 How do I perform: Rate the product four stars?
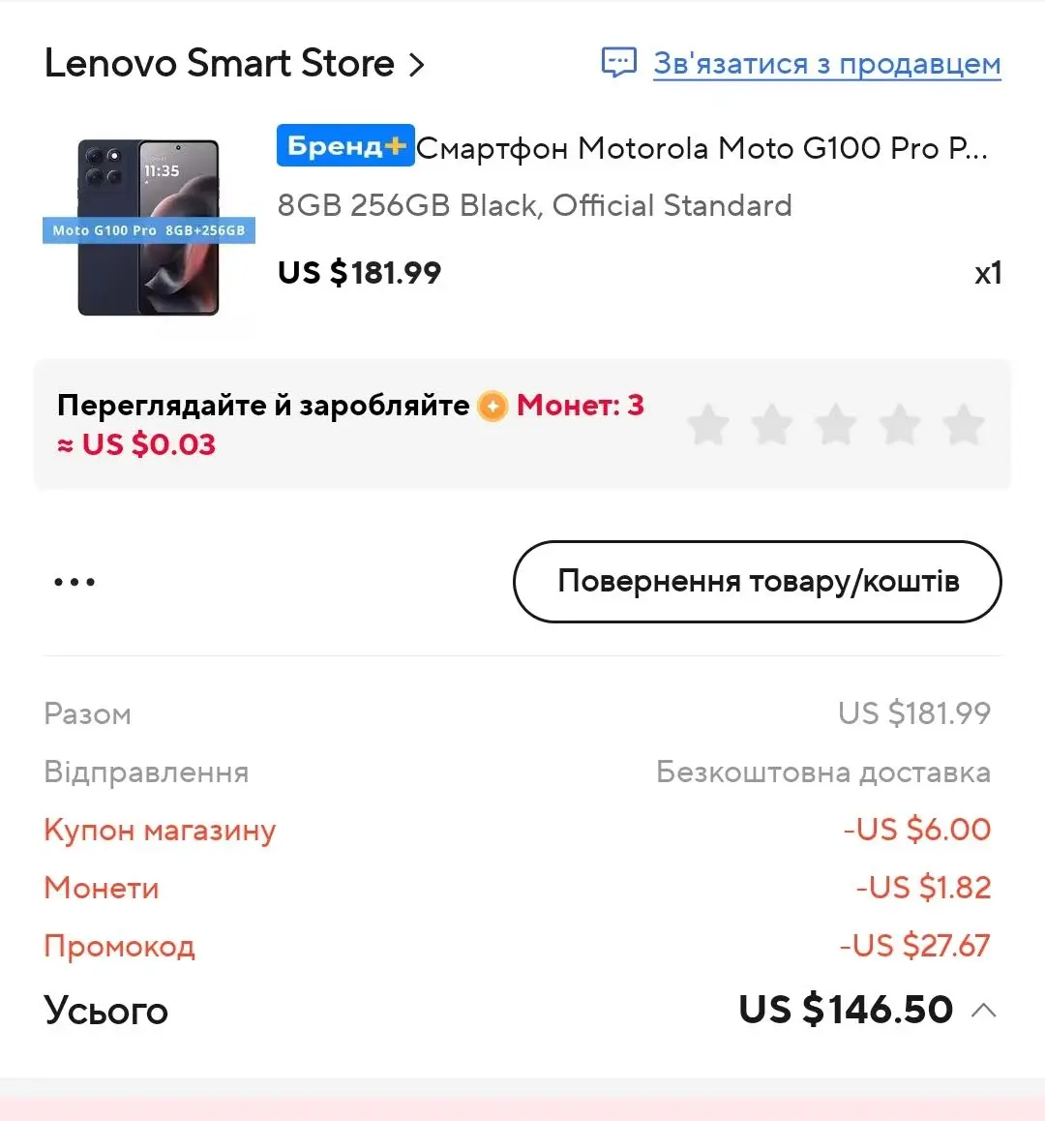pos(899,425)
